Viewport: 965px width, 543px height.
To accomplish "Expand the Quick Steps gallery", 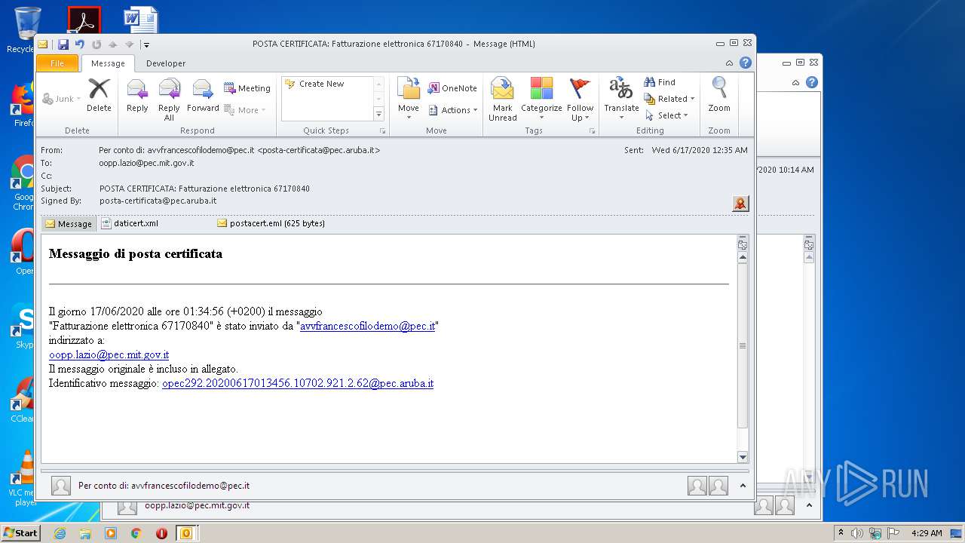I will [379, 114].
